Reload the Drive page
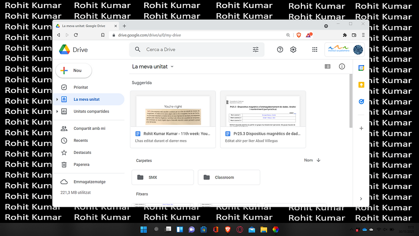Screen dimensions: 419x236 click(x=76, y=35)
